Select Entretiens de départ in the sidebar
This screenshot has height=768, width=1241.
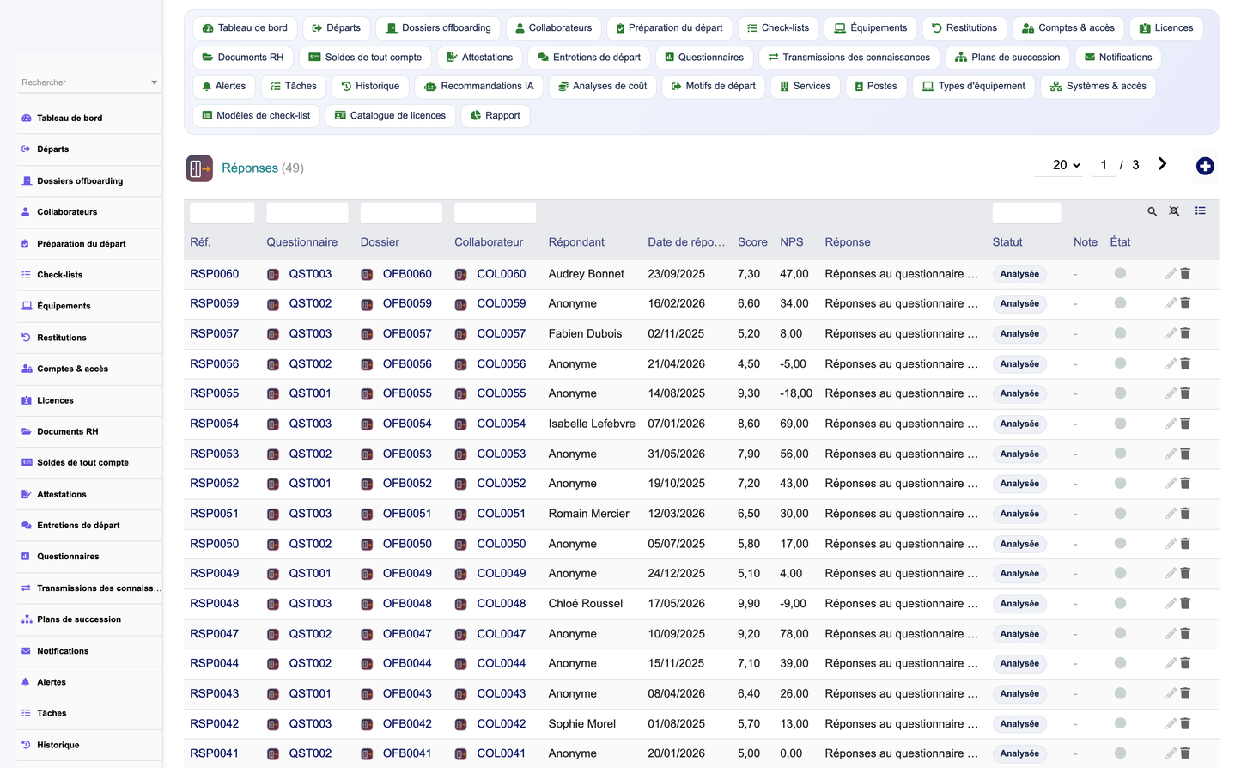78,526
